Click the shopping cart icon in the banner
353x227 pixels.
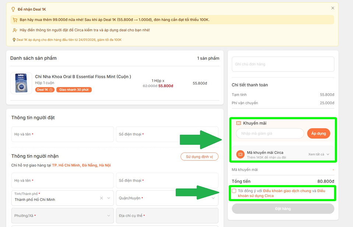click(15, 20)
